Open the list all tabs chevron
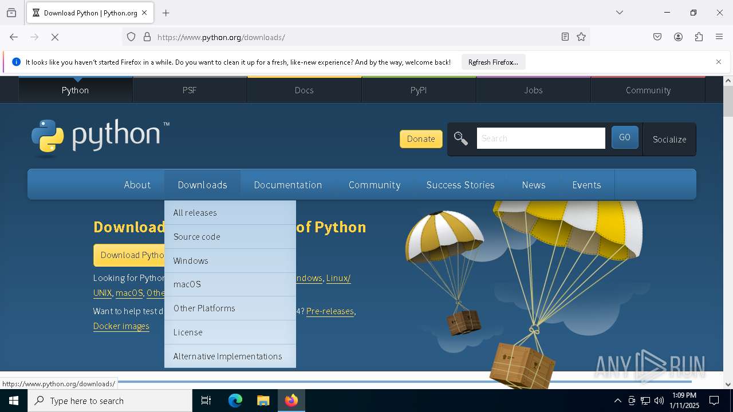733x412 pixels. tap(620, 13)
